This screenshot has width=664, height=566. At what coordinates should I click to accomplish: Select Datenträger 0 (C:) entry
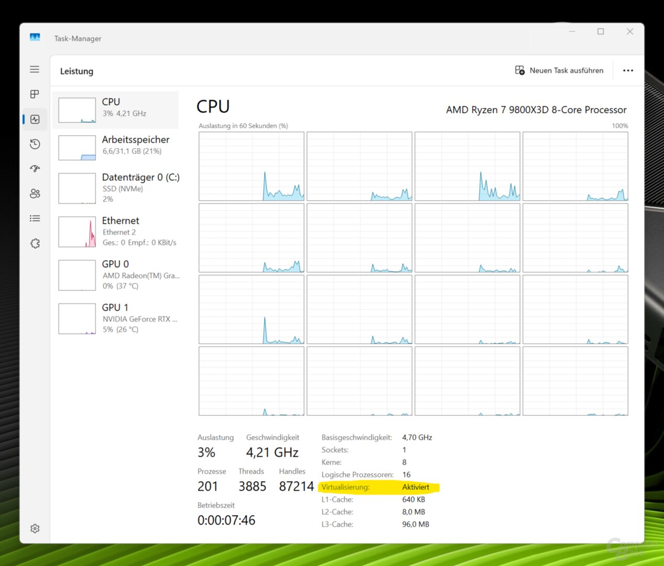pos(116,188)
